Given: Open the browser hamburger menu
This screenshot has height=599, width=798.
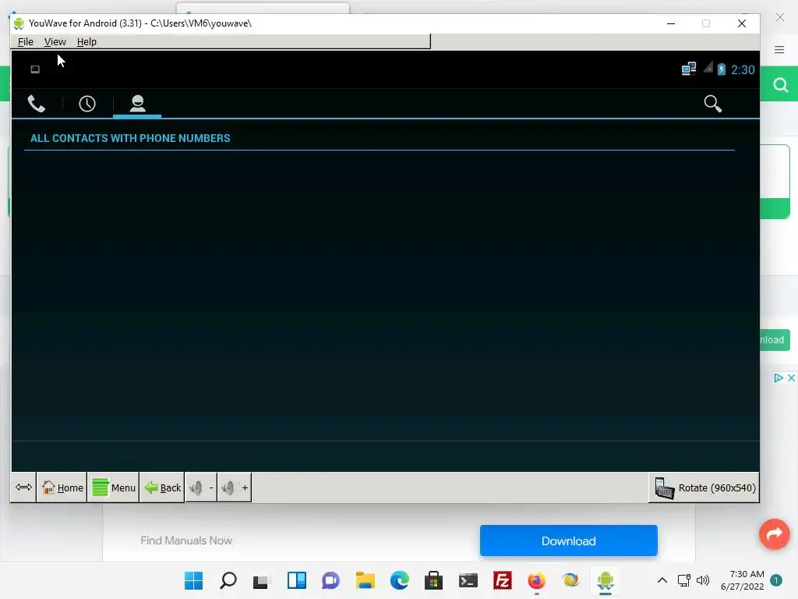Looking at the screenshot, I should point(779,49).
